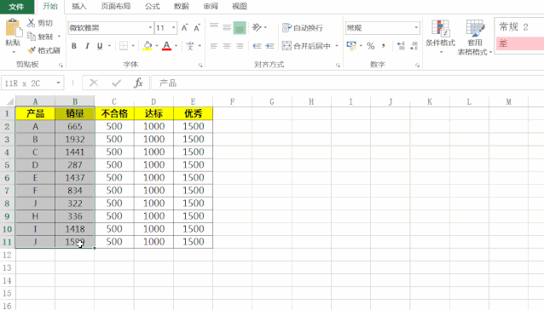
Task: Apply comma style
Action: 384,46
